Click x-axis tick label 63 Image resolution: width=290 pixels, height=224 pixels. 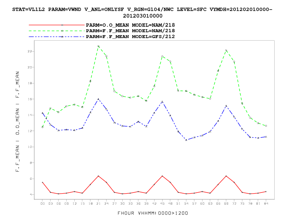[210, 204]
